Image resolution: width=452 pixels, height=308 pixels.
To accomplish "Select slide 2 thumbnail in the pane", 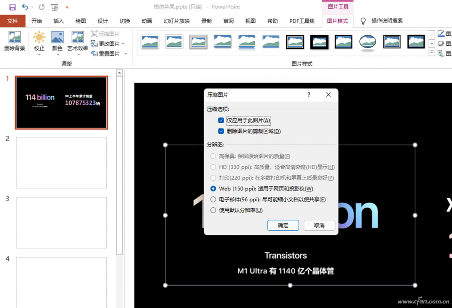I will click(61, 163).
